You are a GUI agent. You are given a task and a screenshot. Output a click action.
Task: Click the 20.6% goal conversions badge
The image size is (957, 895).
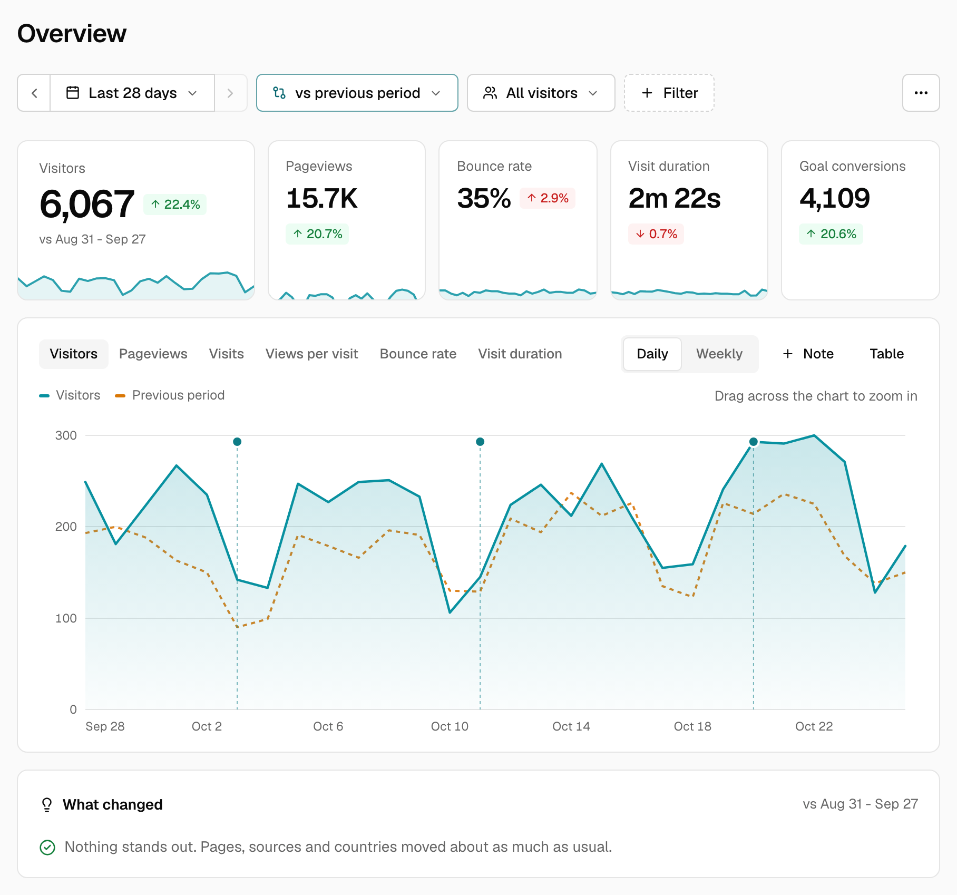(x=831, y=234)
